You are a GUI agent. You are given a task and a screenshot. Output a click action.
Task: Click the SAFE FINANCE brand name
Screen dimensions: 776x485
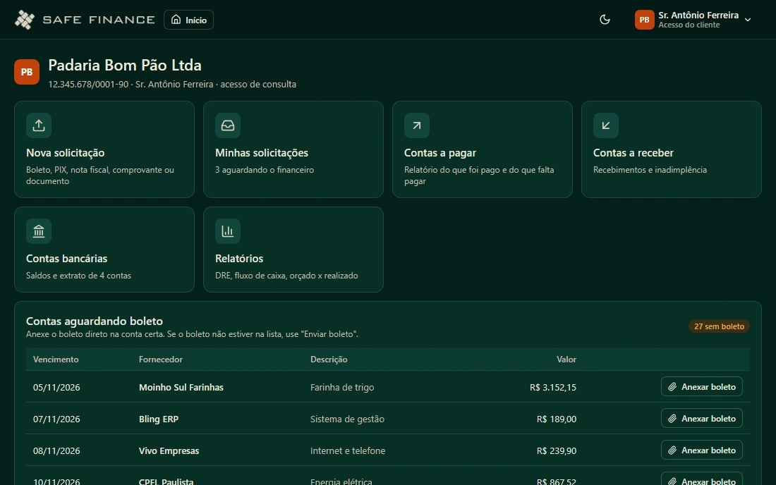click(x=99, y=20)
